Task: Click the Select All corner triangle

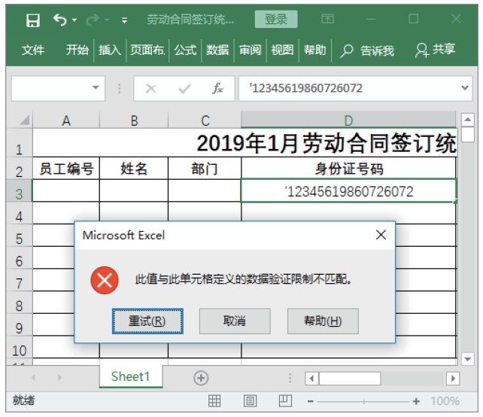Action: click(24, 120)
